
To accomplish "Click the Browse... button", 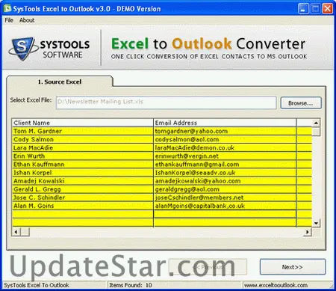I will pos(301,103).
